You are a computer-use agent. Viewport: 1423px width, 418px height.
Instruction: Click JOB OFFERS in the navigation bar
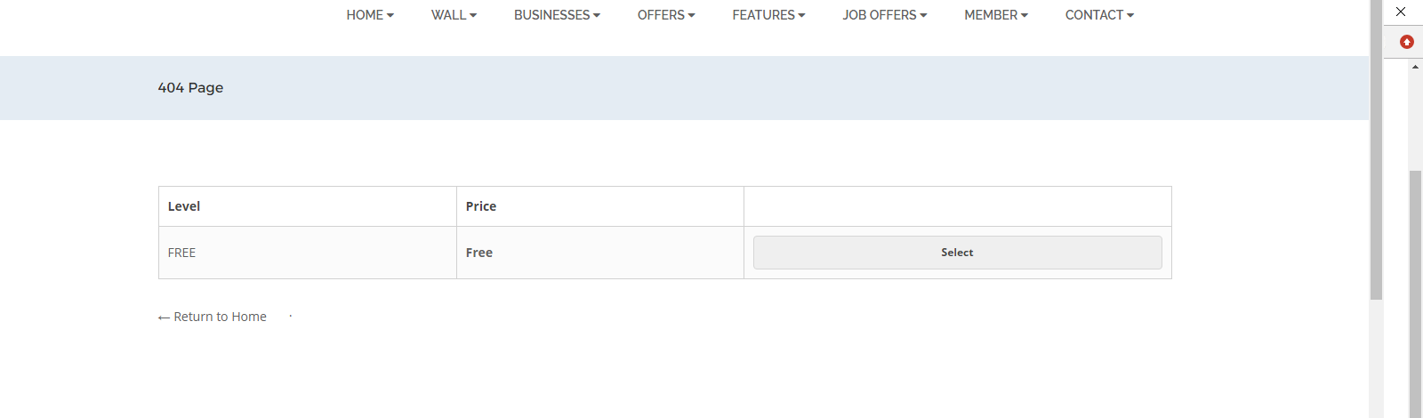click(884, 15)
